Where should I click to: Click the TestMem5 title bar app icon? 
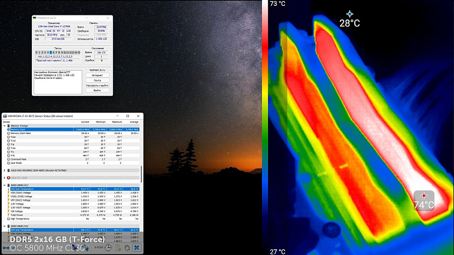pyautogui.click(x=35, y=18)
